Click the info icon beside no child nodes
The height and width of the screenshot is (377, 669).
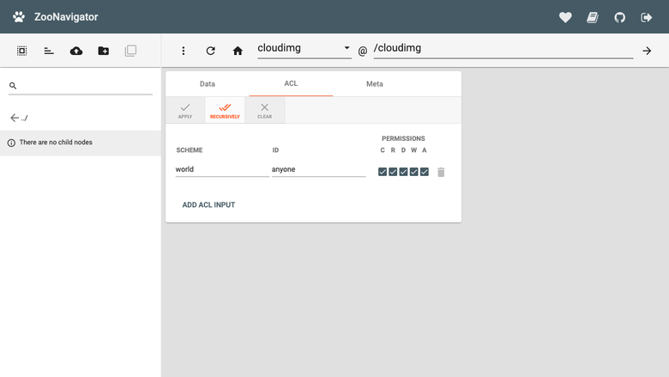(x=11, y=143)
